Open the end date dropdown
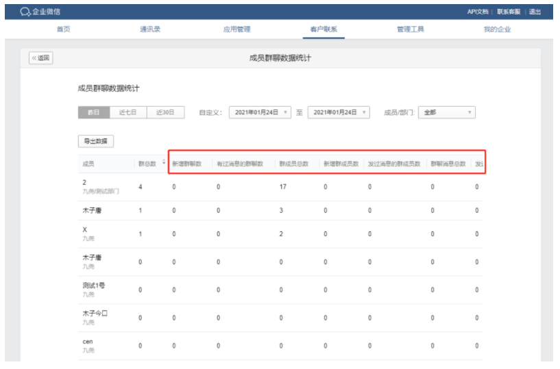The height and width of the screenshot is (369, 560). pyautogui.click(x=339, y=112)
